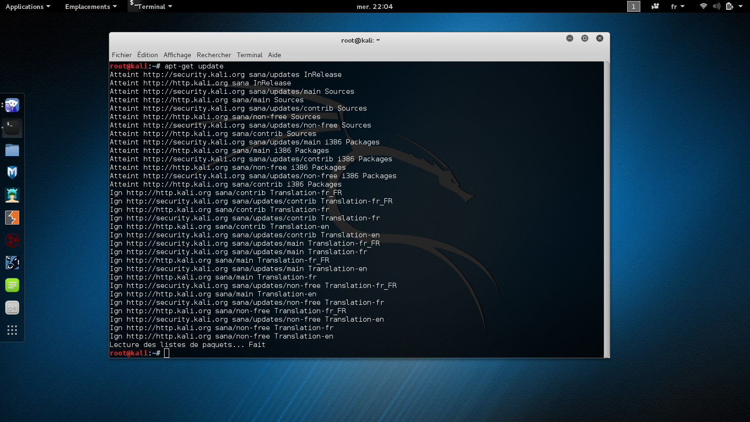The width and height of the screenshot is (750, 422).
Task: Launch Metasploit from the dock
Action: click(12, 173)
